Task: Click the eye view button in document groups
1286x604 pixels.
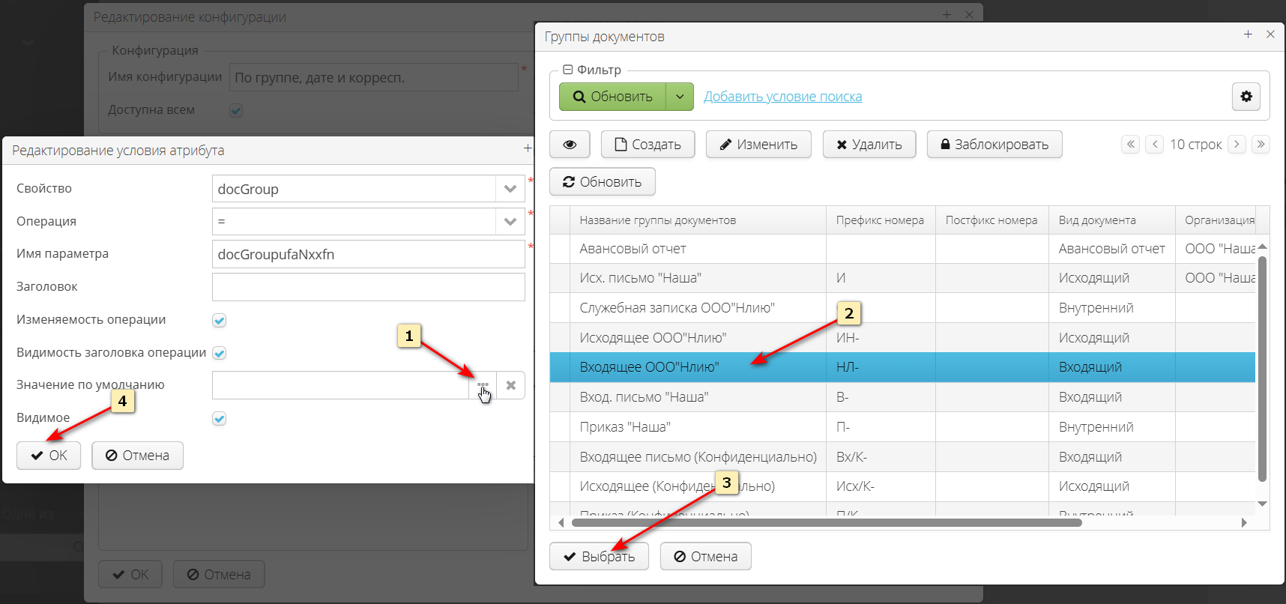Action: coord(570,145)
